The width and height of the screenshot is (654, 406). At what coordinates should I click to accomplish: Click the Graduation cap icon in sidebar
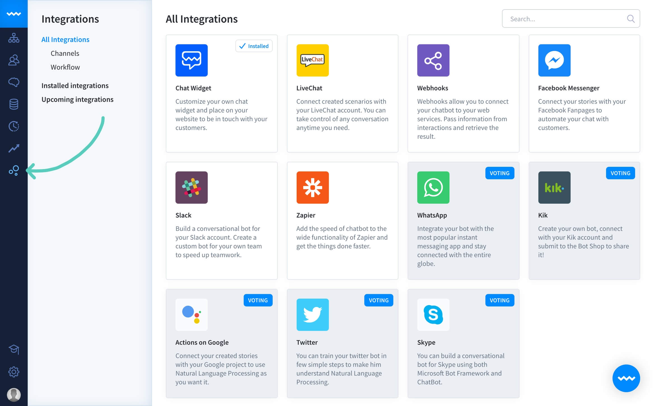click(13, 349)
